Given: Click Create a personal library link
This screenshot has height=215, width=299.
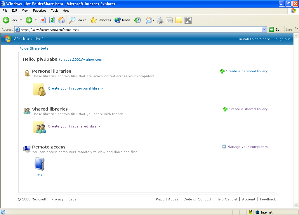Looking at the screenshot, I should [246, 71].
